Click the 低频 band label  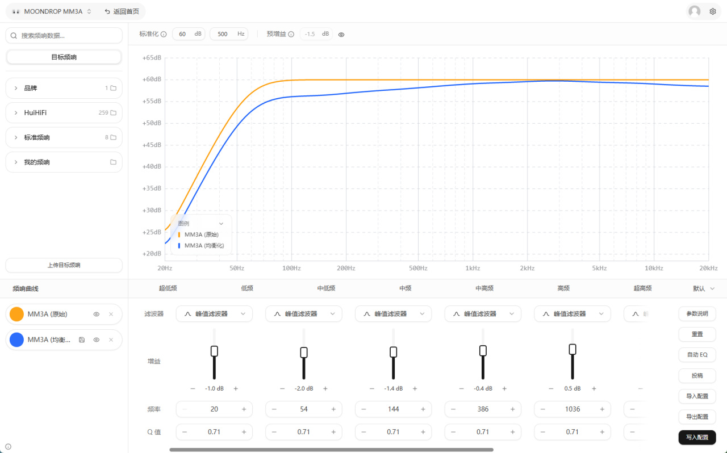tap(247, 288)
